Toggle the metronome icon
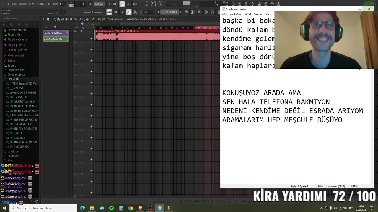The height and width of the screenshot is (212, 378). [x=109, y=4]
